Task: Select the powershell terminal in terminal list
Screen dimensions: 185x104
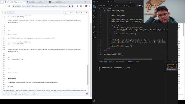Action: [172, 65]
